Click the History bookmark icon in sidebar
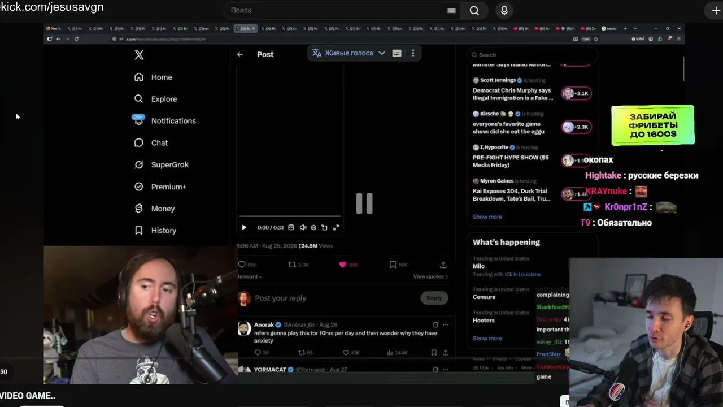The image size is (723, 407). (139, 231)
